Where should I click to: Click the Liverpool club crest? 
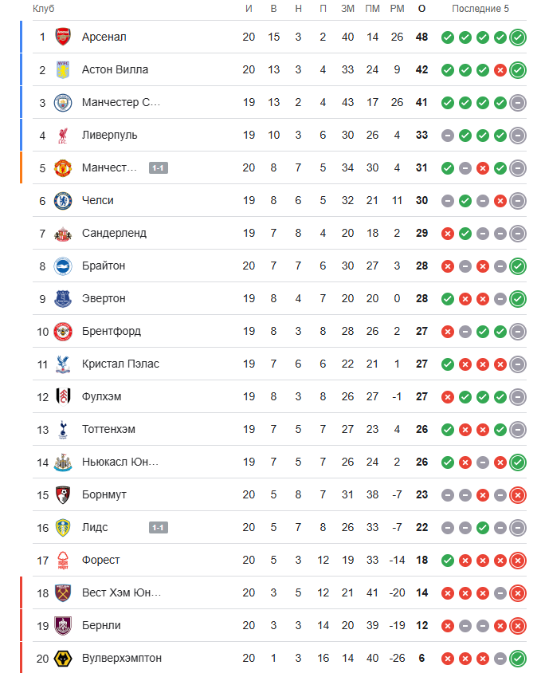click(x=63, y=136)
